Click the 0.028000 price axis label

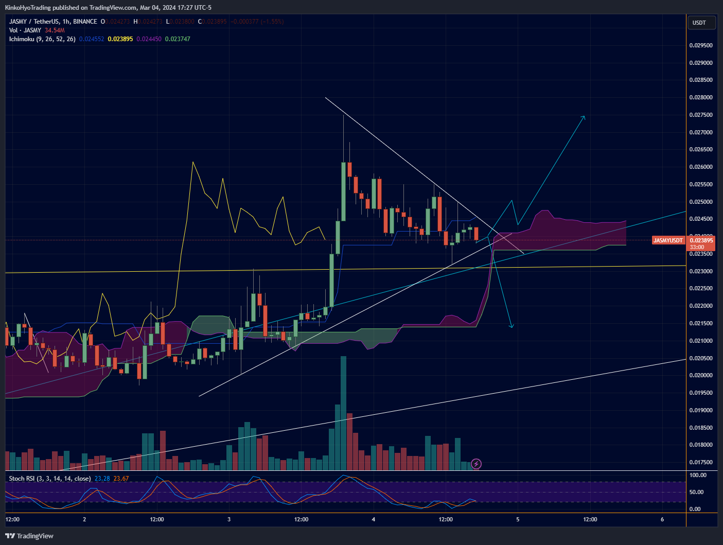pos(701,97)
